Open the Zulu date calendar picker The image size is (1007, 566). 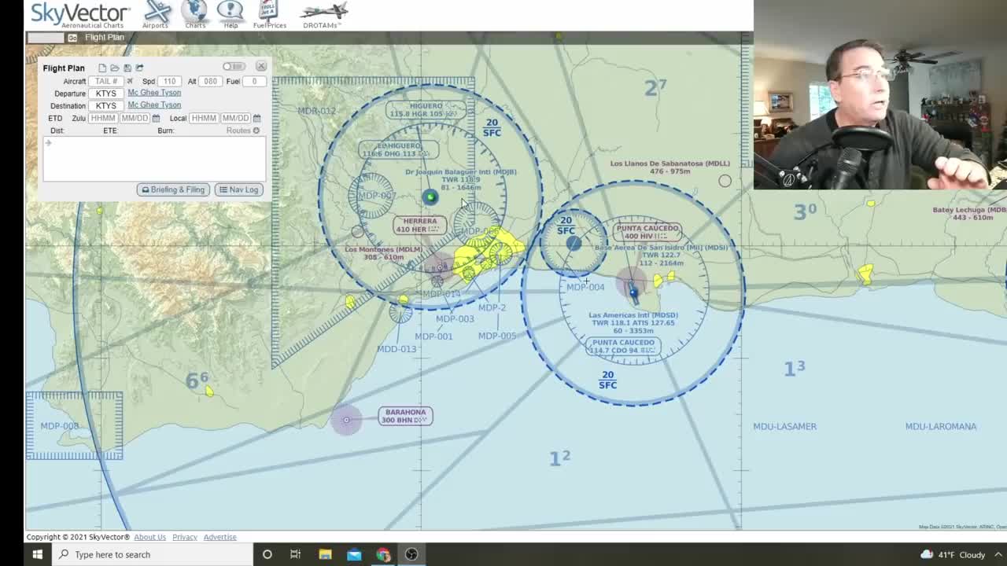(156, 118)
